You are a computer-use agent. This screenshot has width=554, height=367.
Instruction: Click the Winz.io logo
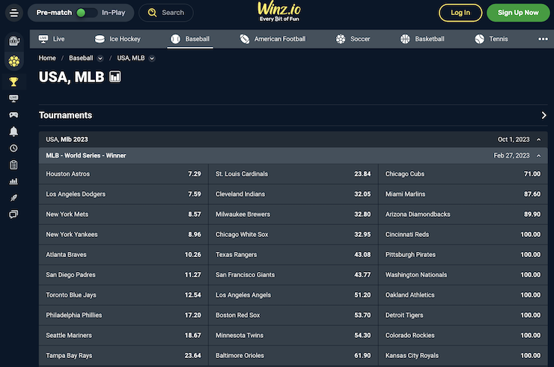pos(279,12)
